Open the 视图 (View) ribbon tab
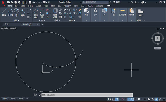 (x=46, y=6)
